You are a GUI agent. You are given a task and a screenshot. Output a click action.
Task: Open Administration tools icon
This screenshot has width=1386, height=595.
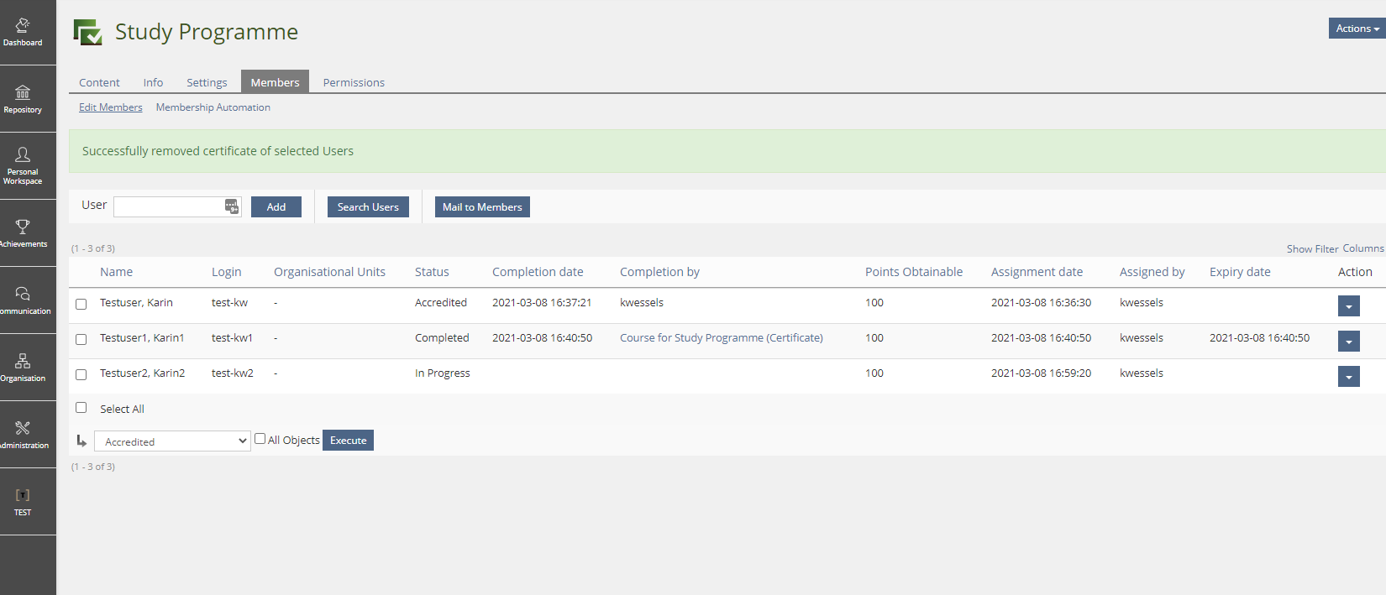coord(23,434)
